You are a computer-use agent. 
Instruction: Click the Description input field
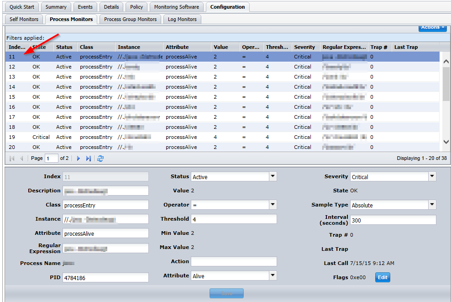105,191
